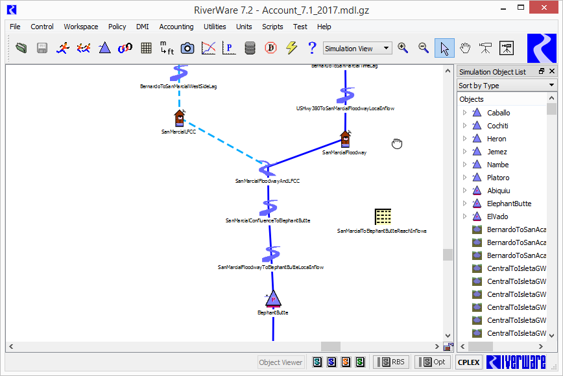The width and height of the screenshot is (563, 376).
Task: Click the blue question mark help icon
Action: [313, 48]
